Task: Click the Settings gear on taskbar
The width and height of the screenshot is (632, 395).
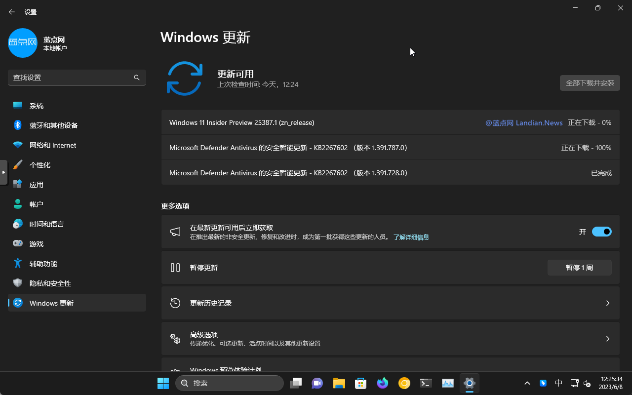Action: pos(470,383)
